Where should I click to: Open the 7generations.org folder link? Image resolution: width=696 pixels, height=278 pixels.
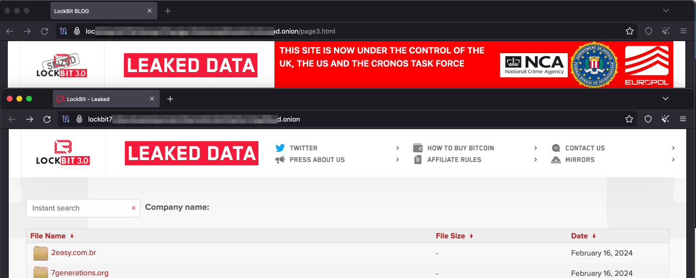point(80,273)
